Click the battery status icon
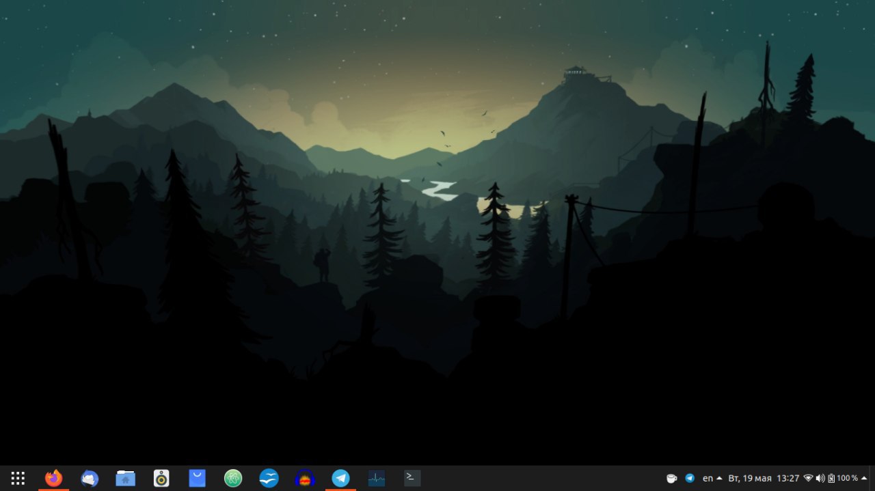This screenshot has width=875, height=491. [x=831, y=479]
